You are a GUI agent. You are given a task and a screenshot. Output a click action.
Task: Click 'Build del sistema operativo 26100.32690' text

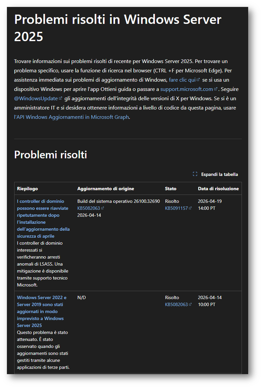click(118, 201)
